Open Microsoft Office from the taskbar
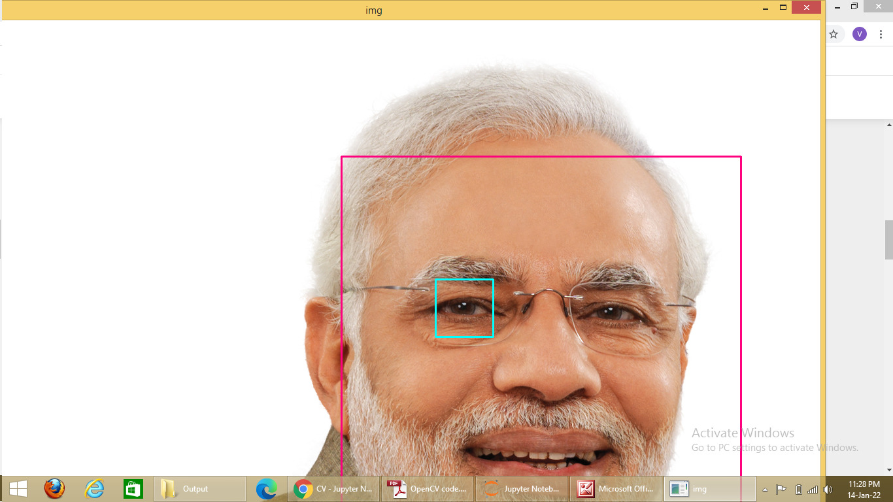Screen dimensions: 893x502 [x=615, y=488]
